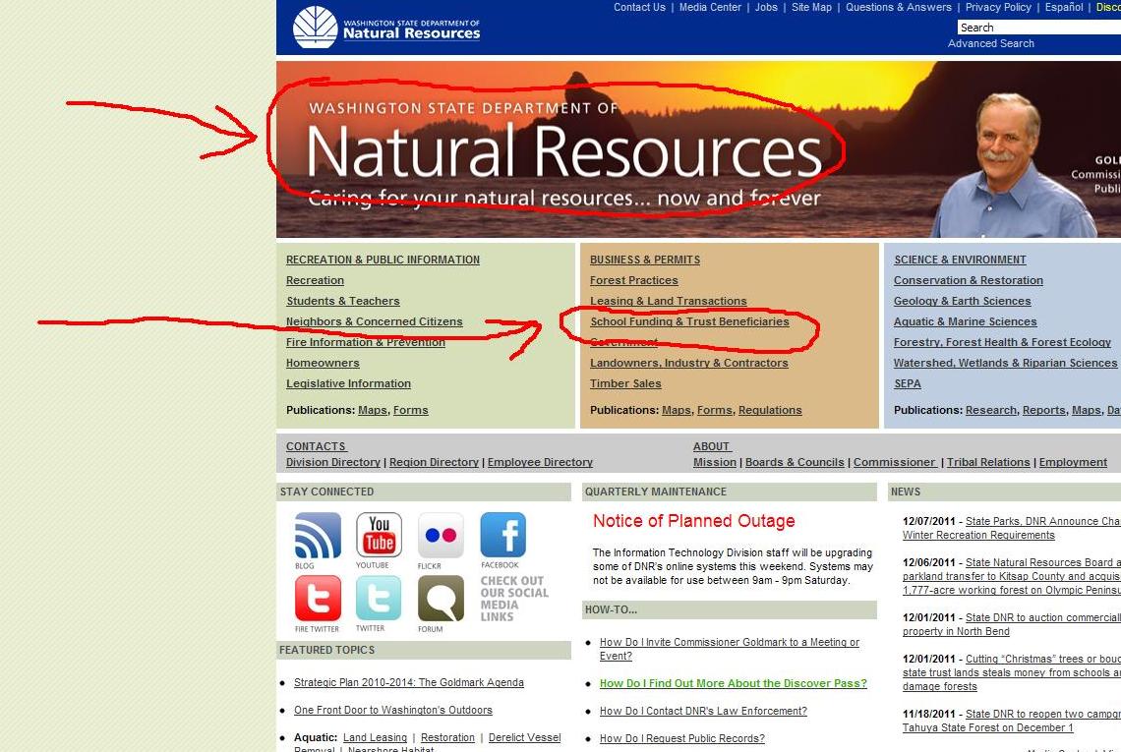Open the Media Center link
The height and width of the screenshot is (752, 1121).
(x=710, y=7)
